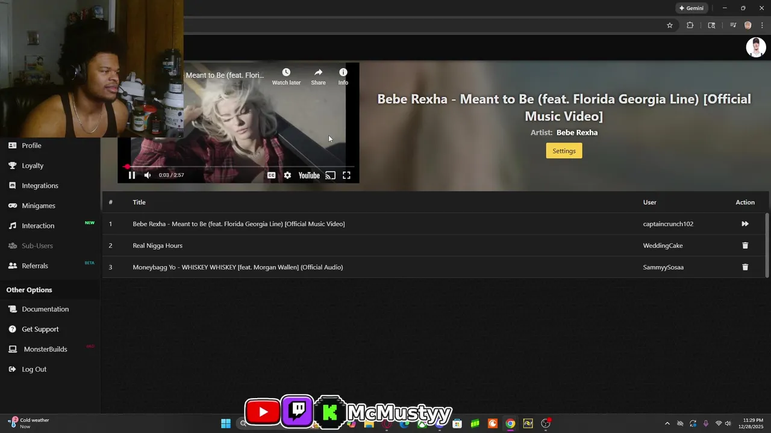Click the Log Out arrow icon
The image size is (771, 433).
tap(12, 369)
